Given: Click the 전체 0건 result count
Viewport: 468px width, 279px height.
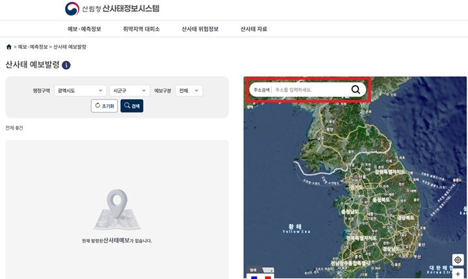Looking at the screenshot, I should coord(14,128).
